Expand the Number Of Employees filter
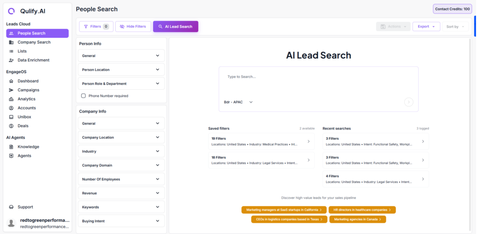This screenshot has height=234, width=478. [x=121, y=179]
